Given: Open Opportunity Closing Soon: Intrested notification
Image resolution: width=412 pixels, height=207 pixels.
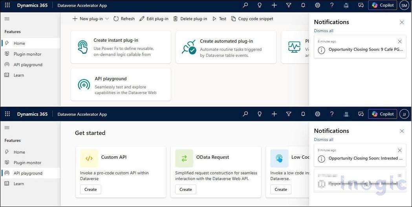Looking at the screenshot, I should coord(360,155).
